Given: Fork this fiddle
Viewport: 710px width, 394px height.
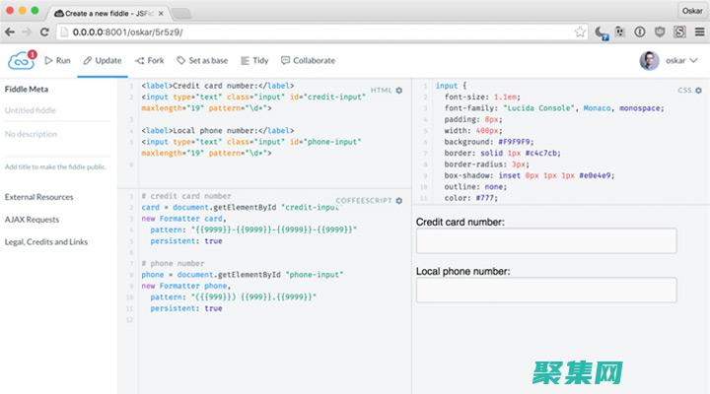Looking at the screenshot, I should tap(150, 61).
